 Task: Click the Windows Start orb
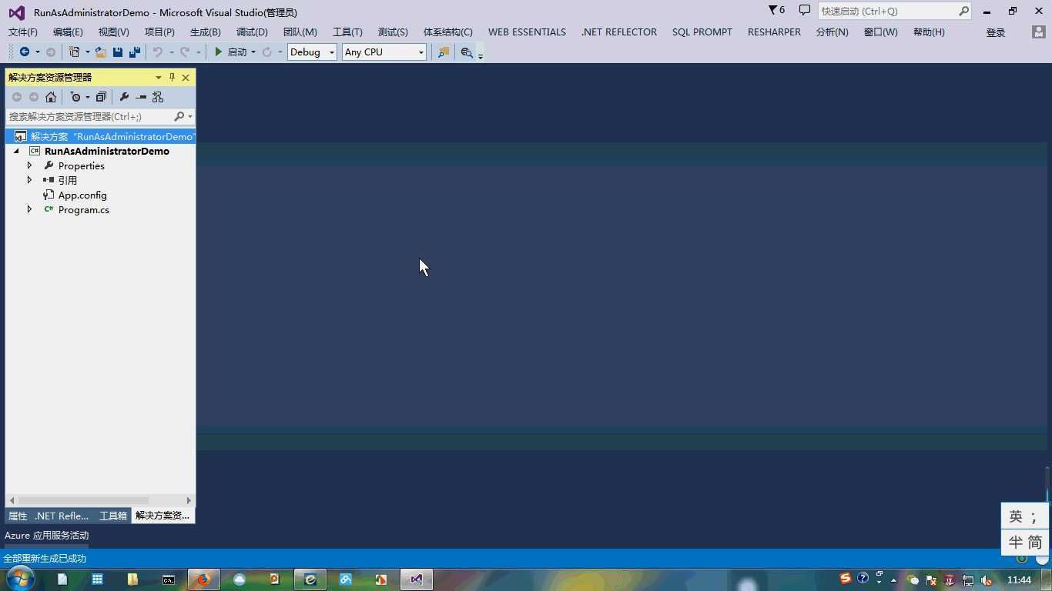click(20, 579)
